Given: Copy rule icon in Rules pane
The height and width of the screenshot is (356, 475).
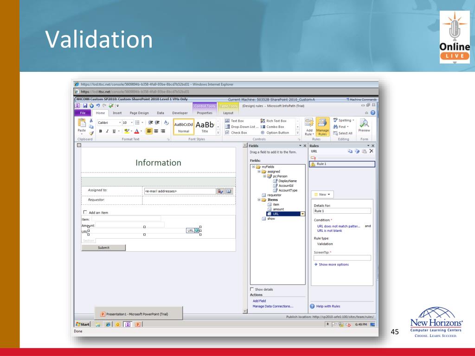Looking at the screenshot, I should coord(350,151).
